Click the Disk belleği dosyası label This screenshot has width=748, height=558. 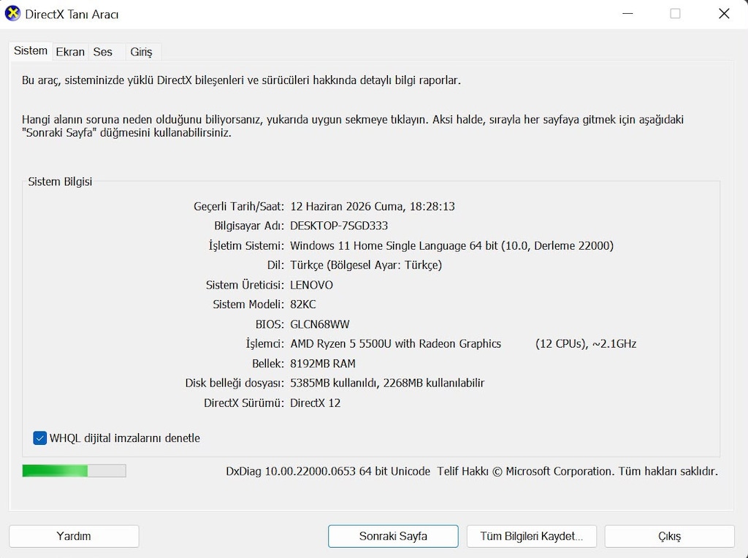234,383
